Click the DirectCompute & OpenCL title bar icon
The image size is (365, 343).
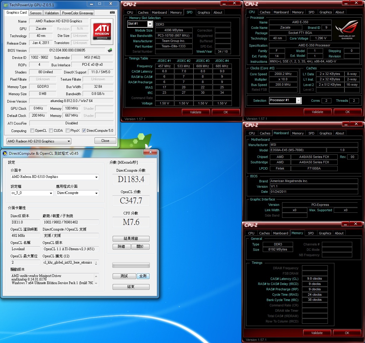coord(5,153)
